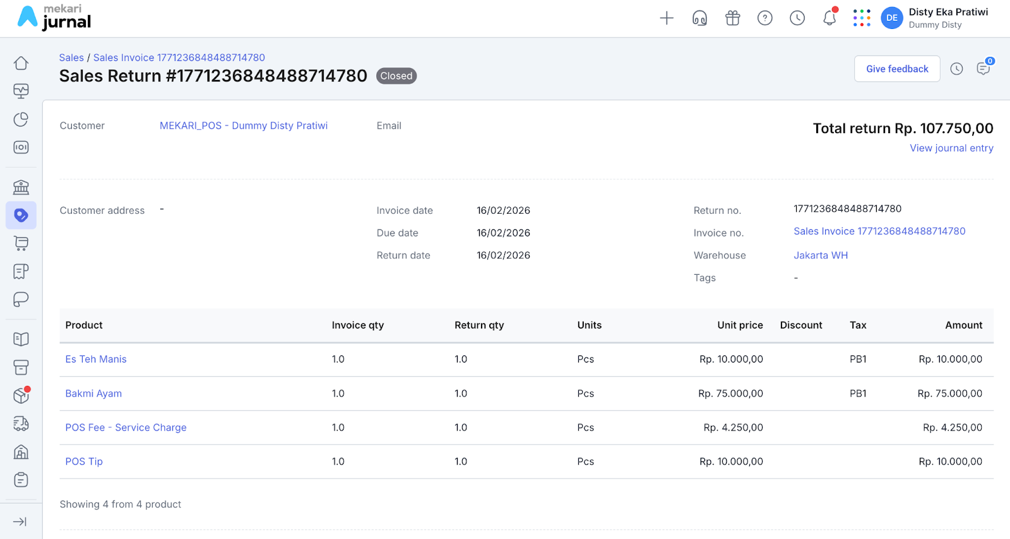Open the Bakmi Ayam product link
Image resolution: width=1010 pixels, height=539 pixels.
coord(93,393)
